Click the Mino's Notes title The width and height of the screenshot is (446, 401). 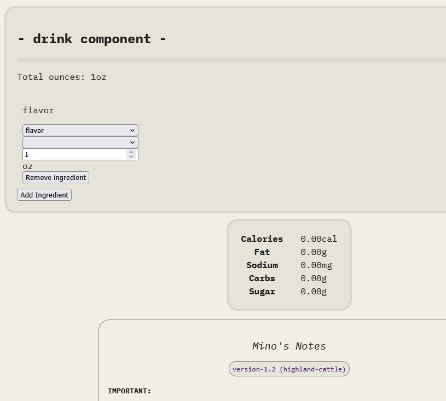point(289,346)
